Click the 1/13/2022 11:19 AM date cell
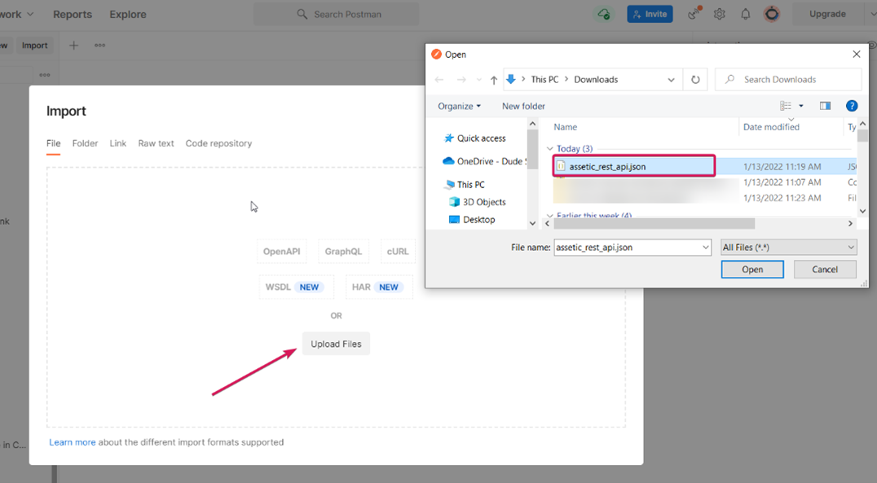This screenshot has width=877, height=483. click(782, 167)
